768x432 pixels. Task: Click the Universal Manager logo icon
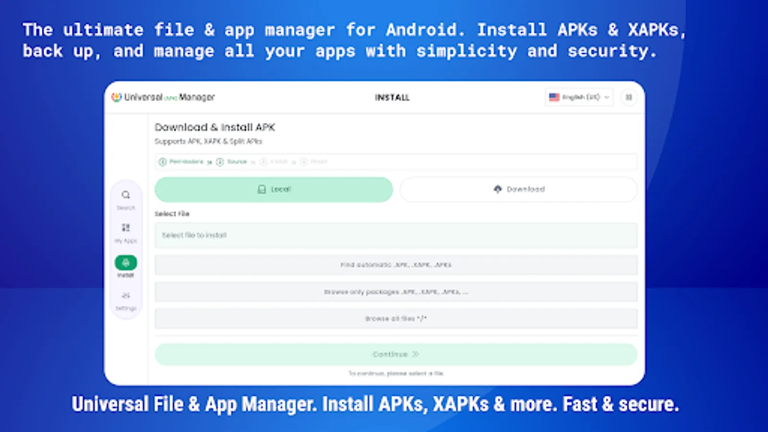117,97
